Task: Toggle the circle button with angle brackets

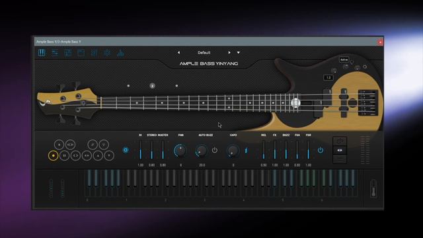Action: click(x=75, y=156)
